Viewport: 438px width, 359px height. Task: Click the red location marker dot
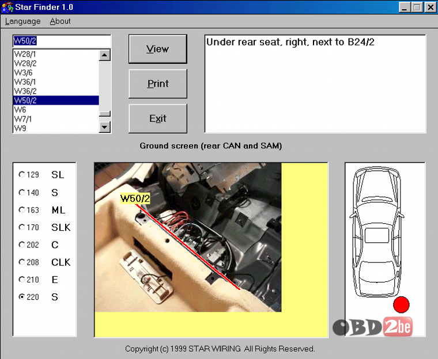(x=401, y=304)
